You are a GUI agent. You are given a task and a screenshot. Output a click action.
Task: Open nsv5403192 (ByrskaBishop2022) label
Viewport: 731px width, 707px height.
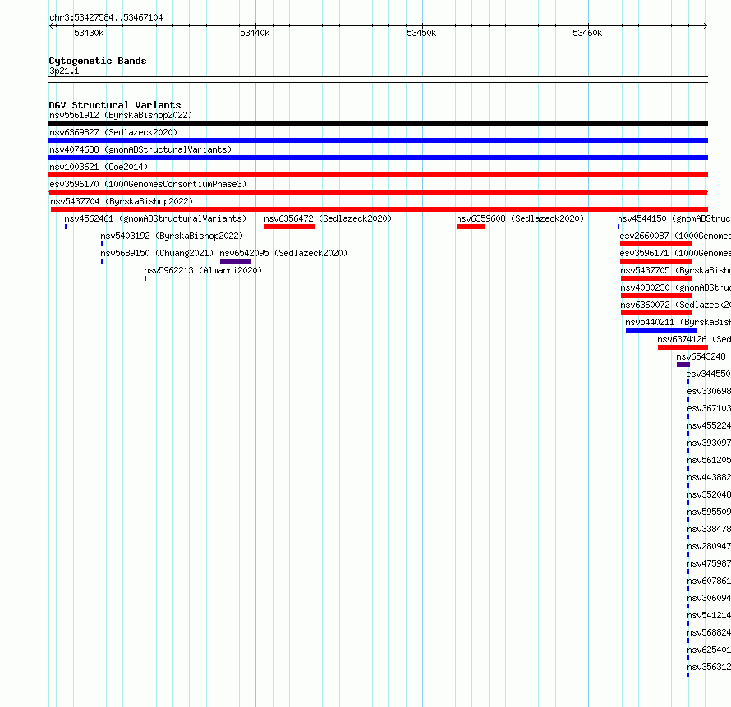(172, 236)
